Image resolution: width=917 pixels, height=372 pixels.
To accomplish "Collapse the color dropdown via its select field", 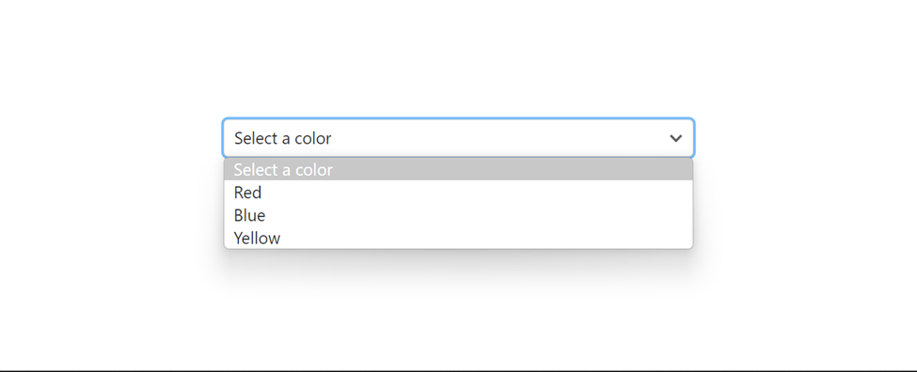I will point(458,138).
